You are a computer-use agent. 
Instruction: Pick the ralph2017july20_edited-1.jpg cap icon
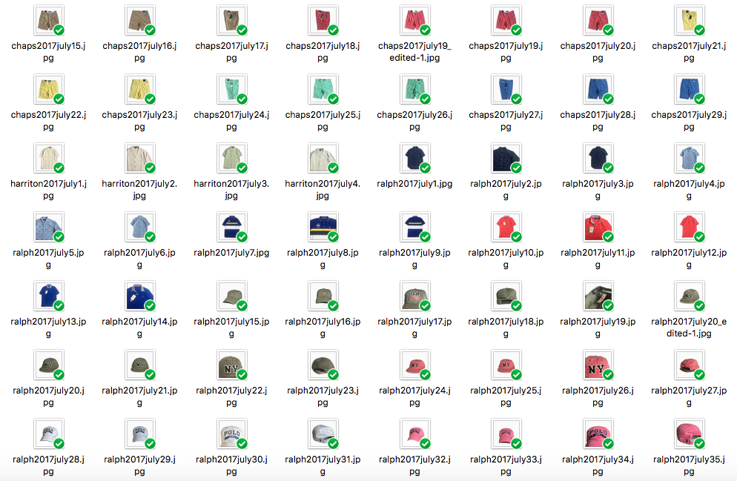(x=689, y=296)
